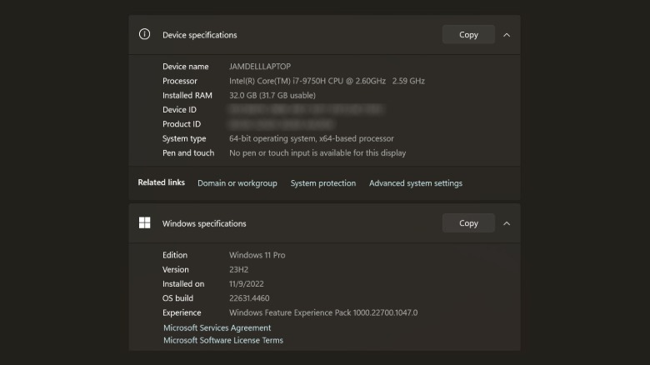Click the Installed on label
The height and width of the screenshot is (365, 650).
[x=183, y=283]
